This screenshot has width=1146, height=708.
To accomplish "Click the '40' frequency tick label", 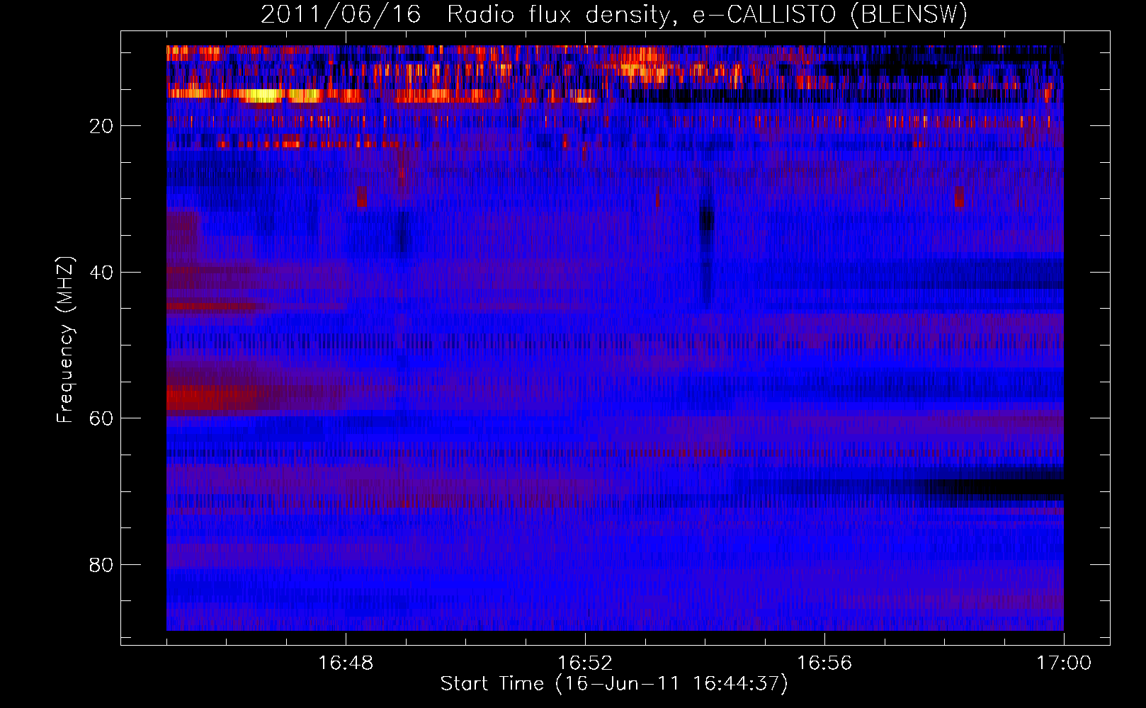I will 102,273.
